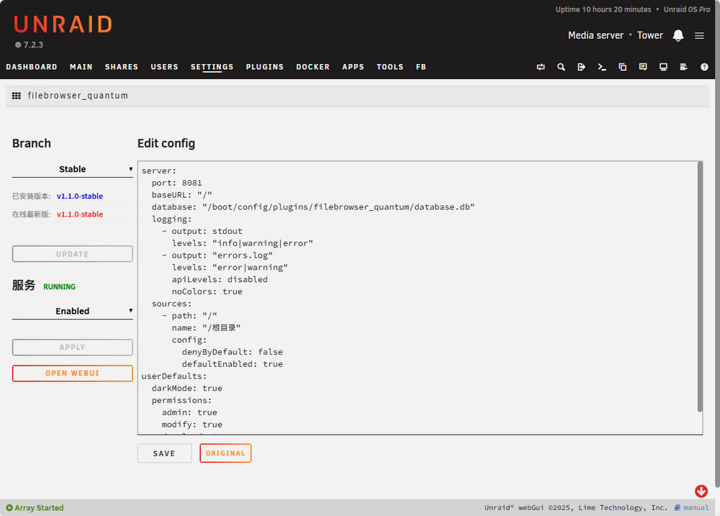
Task: Click the retweet-style swap icon in the toolbar
Action: (541, 67)
